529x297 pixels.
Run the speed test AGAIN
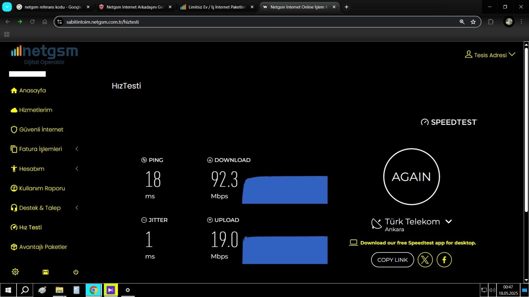point(412,177)
